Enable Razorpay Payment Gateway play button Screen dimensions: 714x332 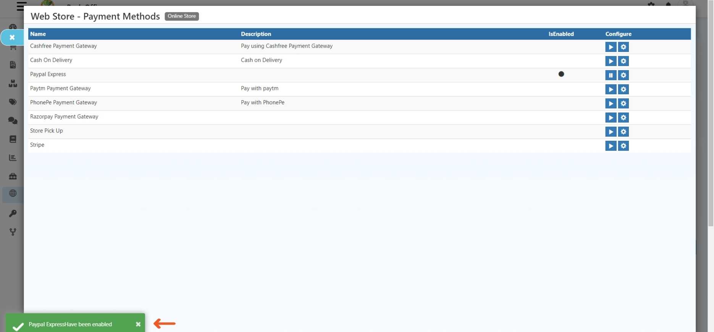point(611,118)
